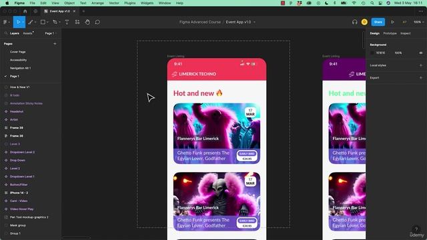Toggle background color visibility eye icon
Image resolution: width=427 pixels, height=240 pixels.
click(421, 53)
